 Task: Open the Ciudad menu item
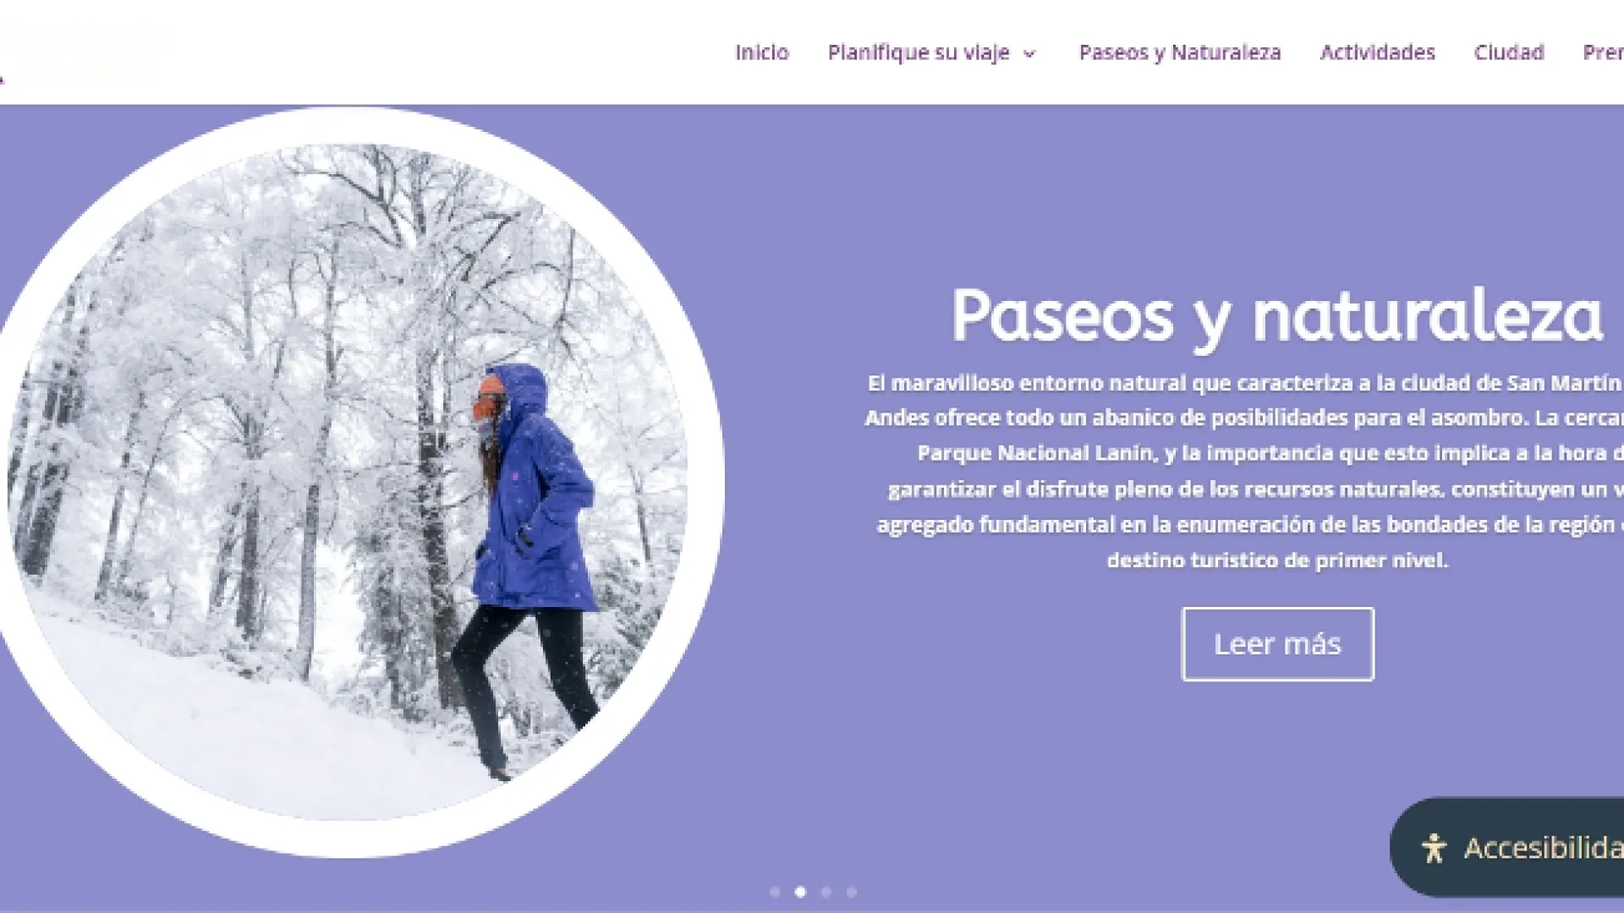(x=1509, y=52)
